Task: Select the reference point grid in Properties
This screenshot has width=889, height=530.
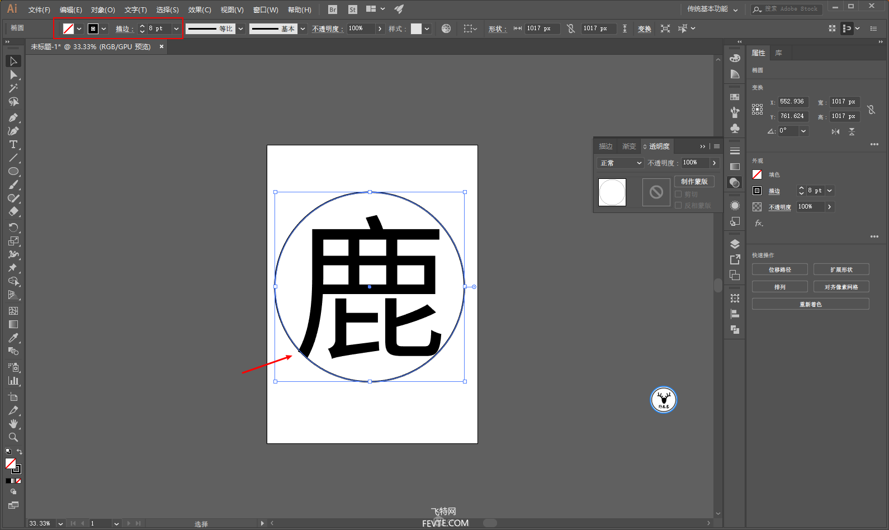Action: pos(757,109)
